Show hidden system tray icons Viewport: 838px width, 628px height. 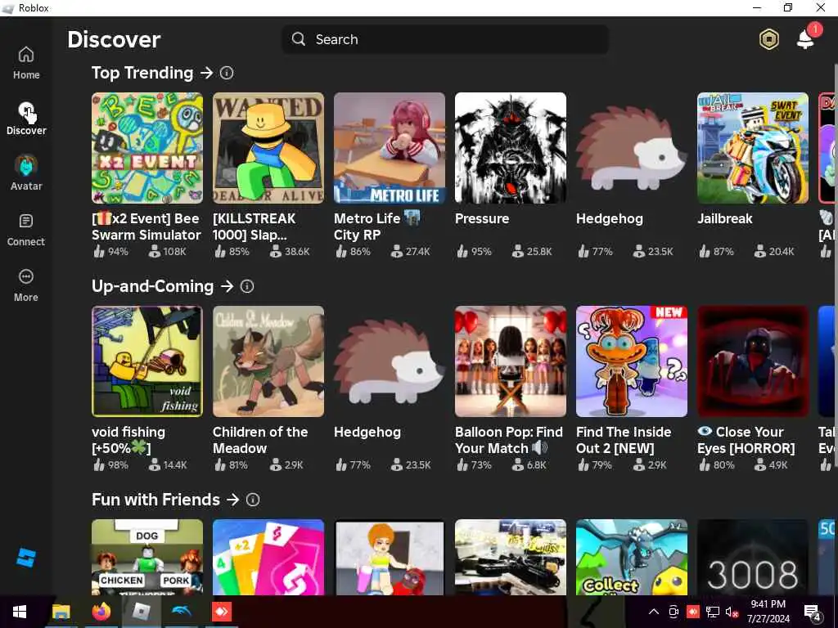pos(654,612)
